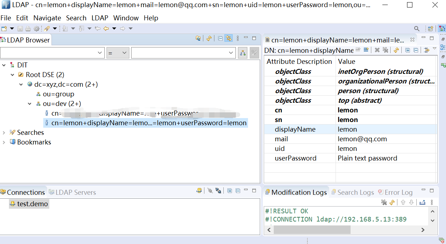Collapse all entries in the LDAP Browser
446x244 pixels.
[x=220, y=38]
